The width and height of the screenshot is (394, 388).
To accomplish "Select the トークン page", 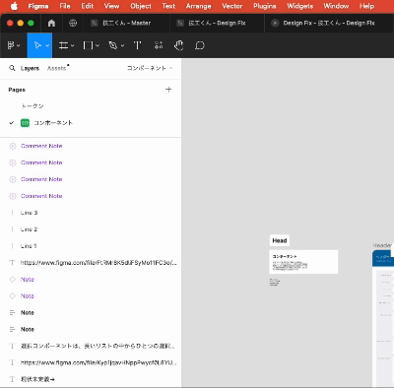I will pos(91,106).
